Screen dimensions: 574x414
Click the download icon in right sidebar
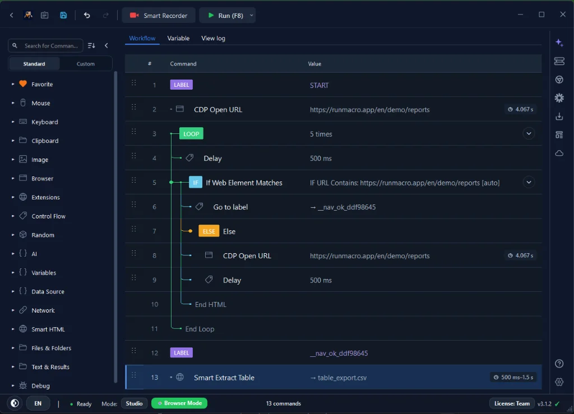[x=559, y=117]
